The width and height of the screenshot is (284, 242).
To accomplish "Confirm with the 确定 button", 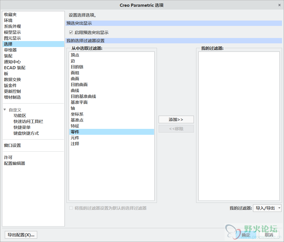I will coord(246,235).
